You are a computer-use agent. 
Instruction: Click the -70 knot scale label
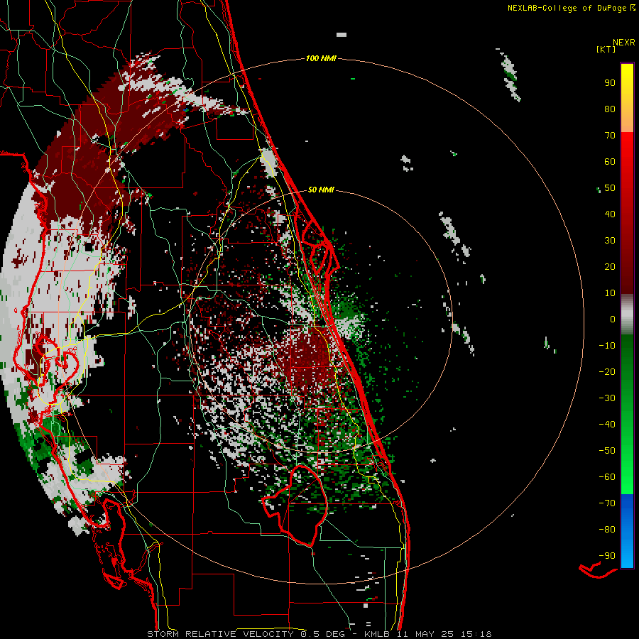[x=607, y=503]
